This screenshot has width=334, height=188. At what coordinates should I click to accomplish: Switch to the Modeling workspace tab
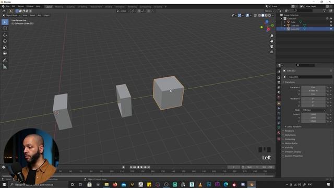[x=59, y=7]
